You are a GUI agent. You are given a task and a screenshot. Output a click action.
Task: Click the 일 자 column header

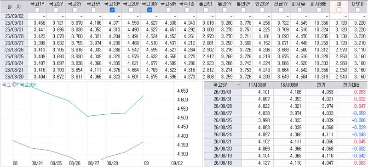coord(14,6)
